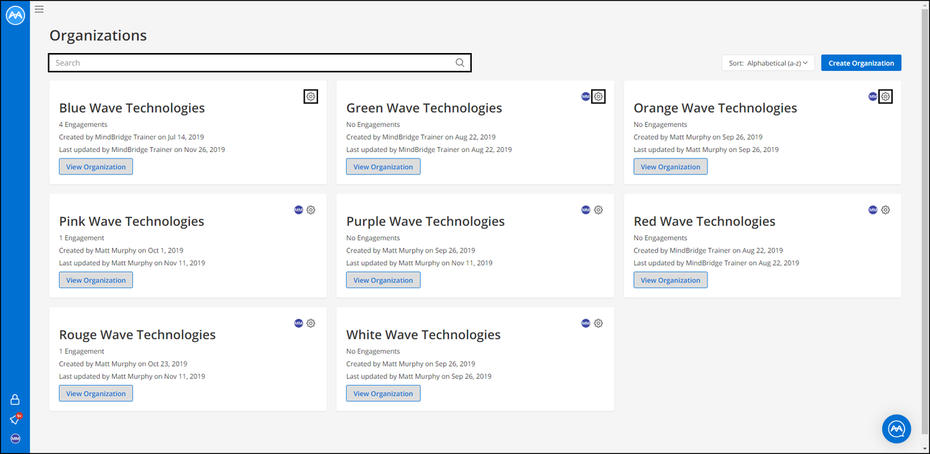Screen dimensions: 930x454
Task: Click 'Last updated by MindBridge Trainer on Nov 26, 2019'
Action: click(x=142, y=150)
